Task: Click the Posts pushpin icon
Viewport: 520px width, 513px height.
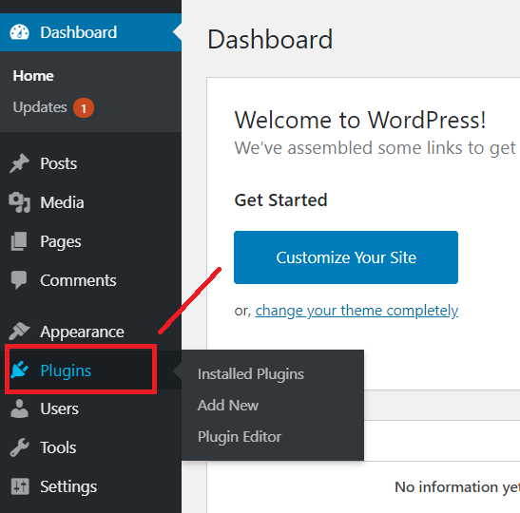Action: (x=19, y=163)
